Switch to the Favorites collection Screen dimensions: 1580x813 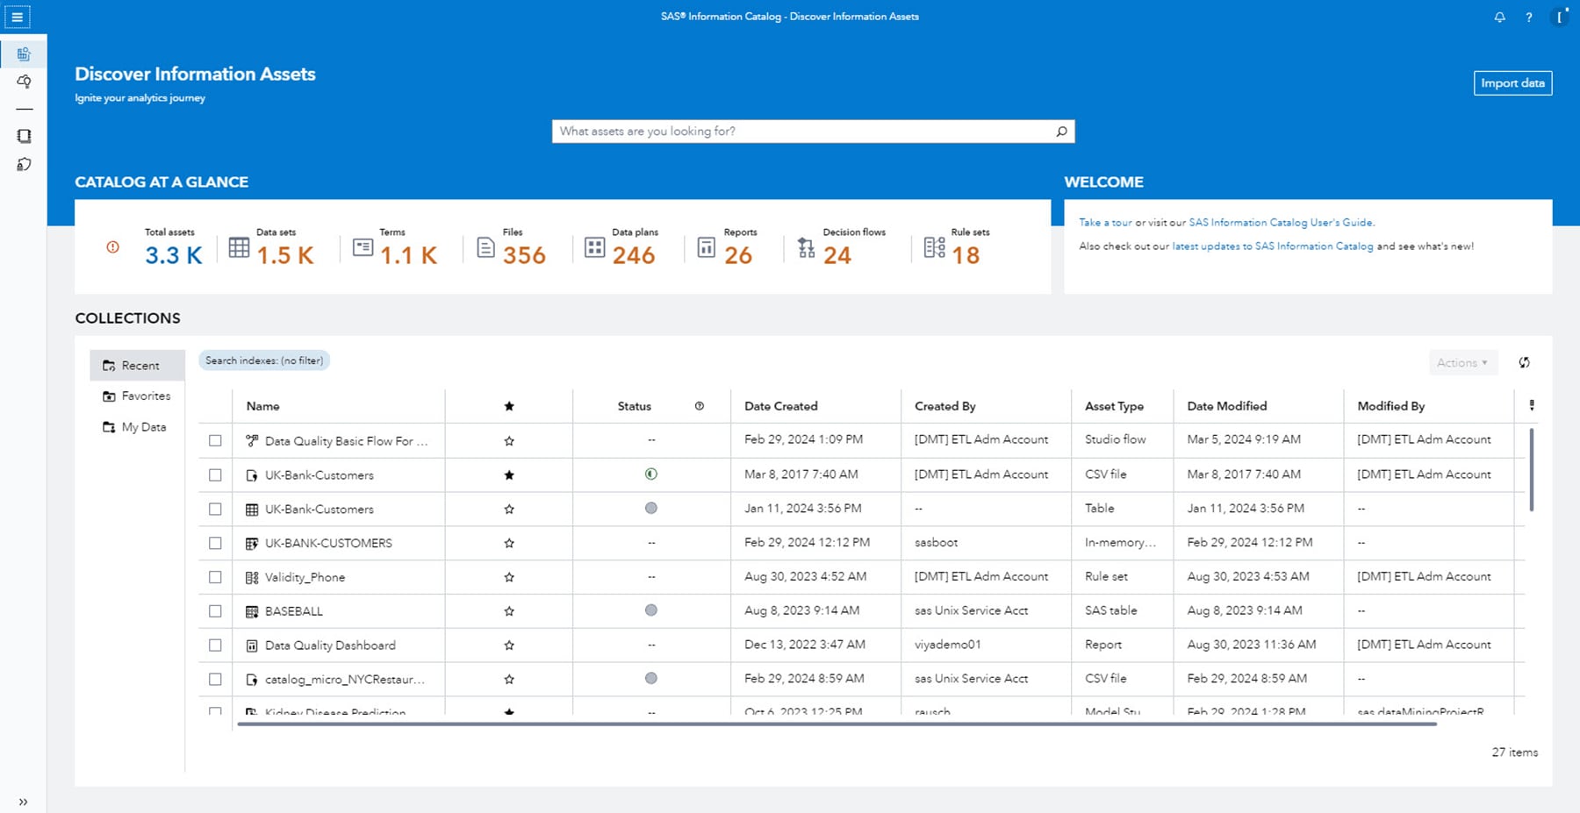(x=145, y=396)
